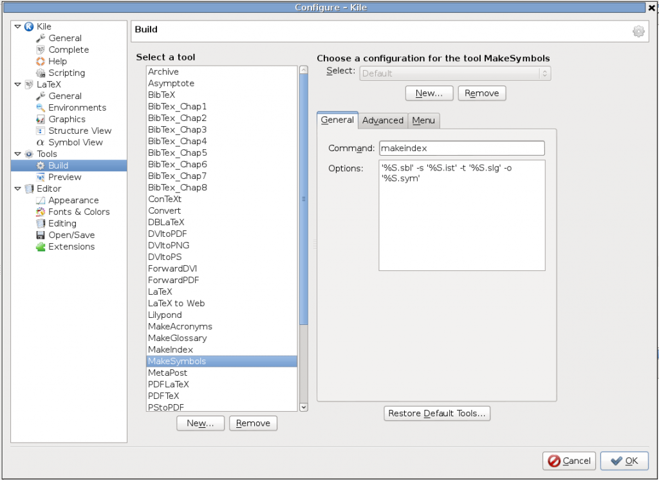The height and width of the screenshot is (480, 659).
Task: Select the Convert tool
Action: click(x=221, y=210)
